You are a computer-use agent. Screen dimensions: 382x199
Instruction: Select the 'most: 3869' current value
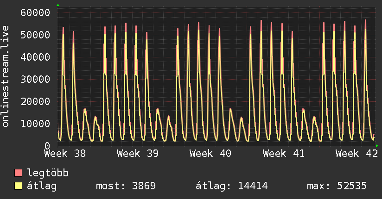(x=126, y=186)
